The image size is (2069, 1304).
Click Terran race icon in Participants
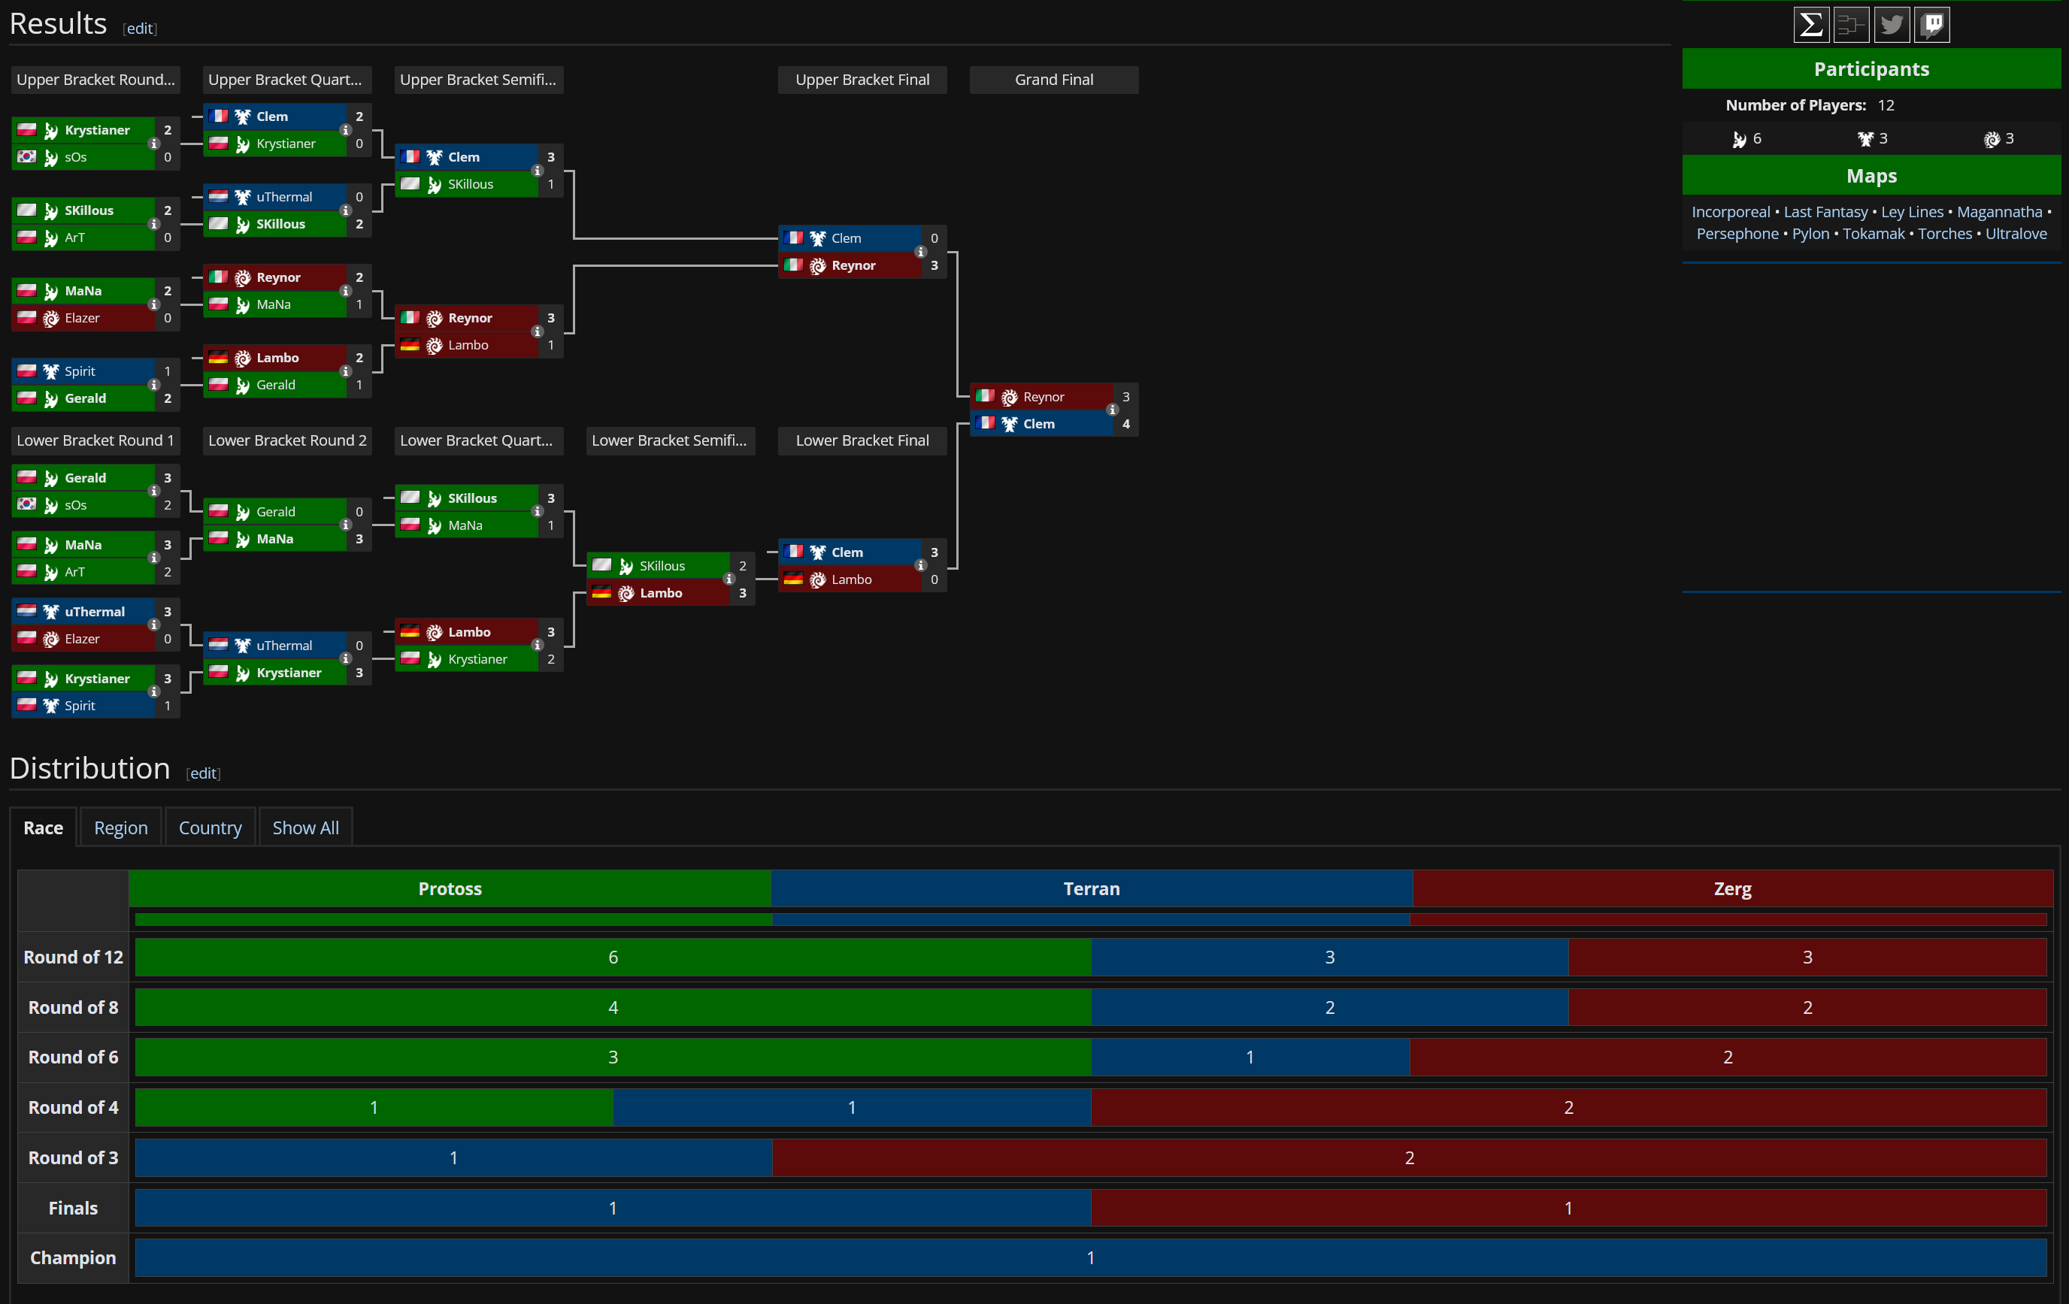click(x=1865, y=139)
